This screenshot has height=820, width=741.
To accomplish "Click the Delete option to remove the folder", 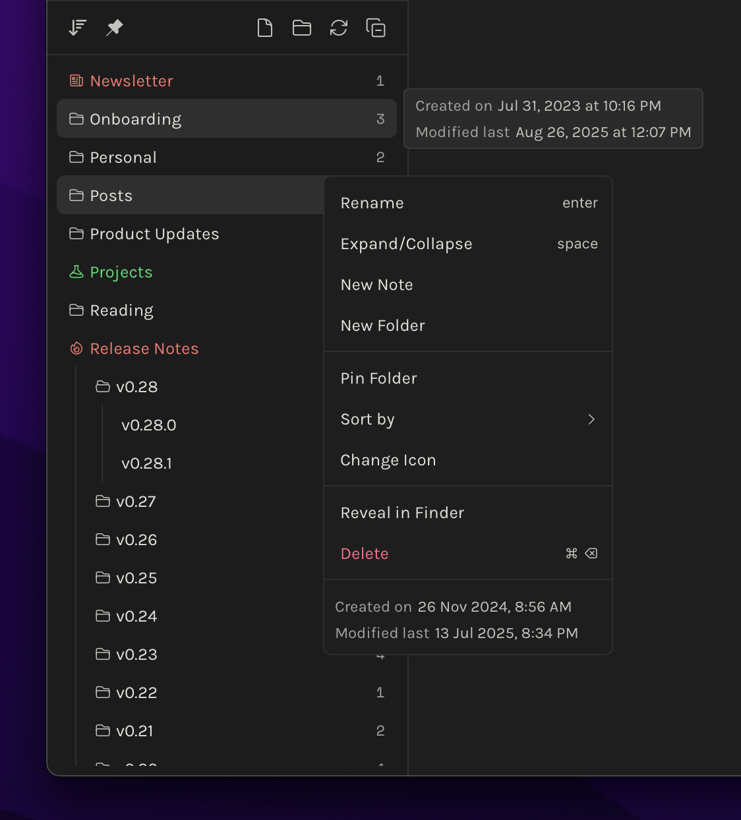I will (x=364, y=553).
